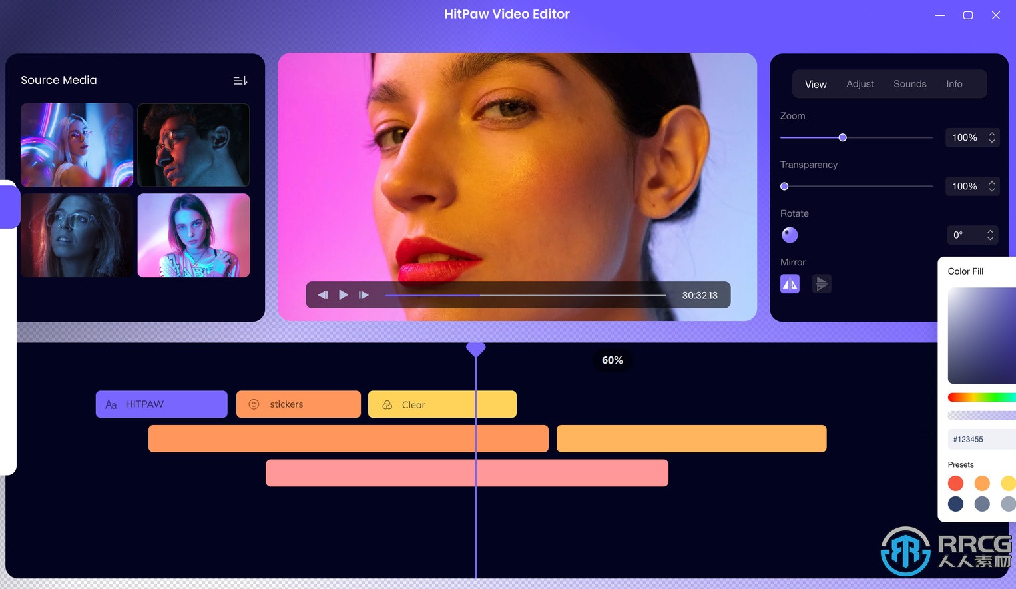
Task: Pick the yellow preset color swatch
Action: pyautogui.click(x=1008, y=483)
